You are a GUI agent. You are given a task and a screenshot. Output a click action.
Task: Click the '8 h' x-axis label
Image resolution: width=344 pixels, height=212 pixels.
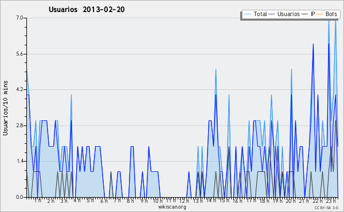(x=130, y=201)
